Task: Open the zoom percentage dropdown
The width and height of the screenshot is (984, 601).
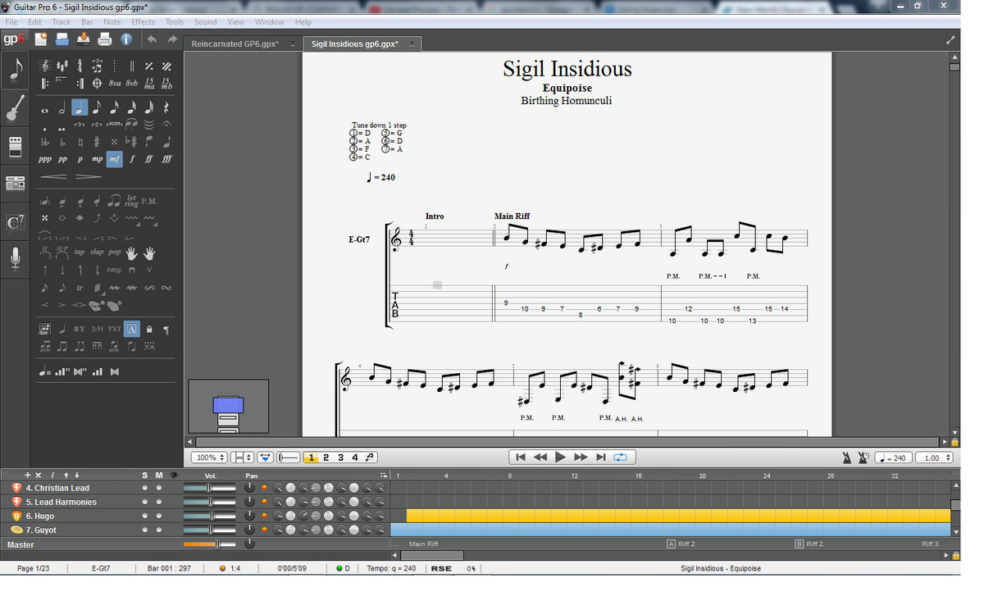Action: click(x=209, y=457)
